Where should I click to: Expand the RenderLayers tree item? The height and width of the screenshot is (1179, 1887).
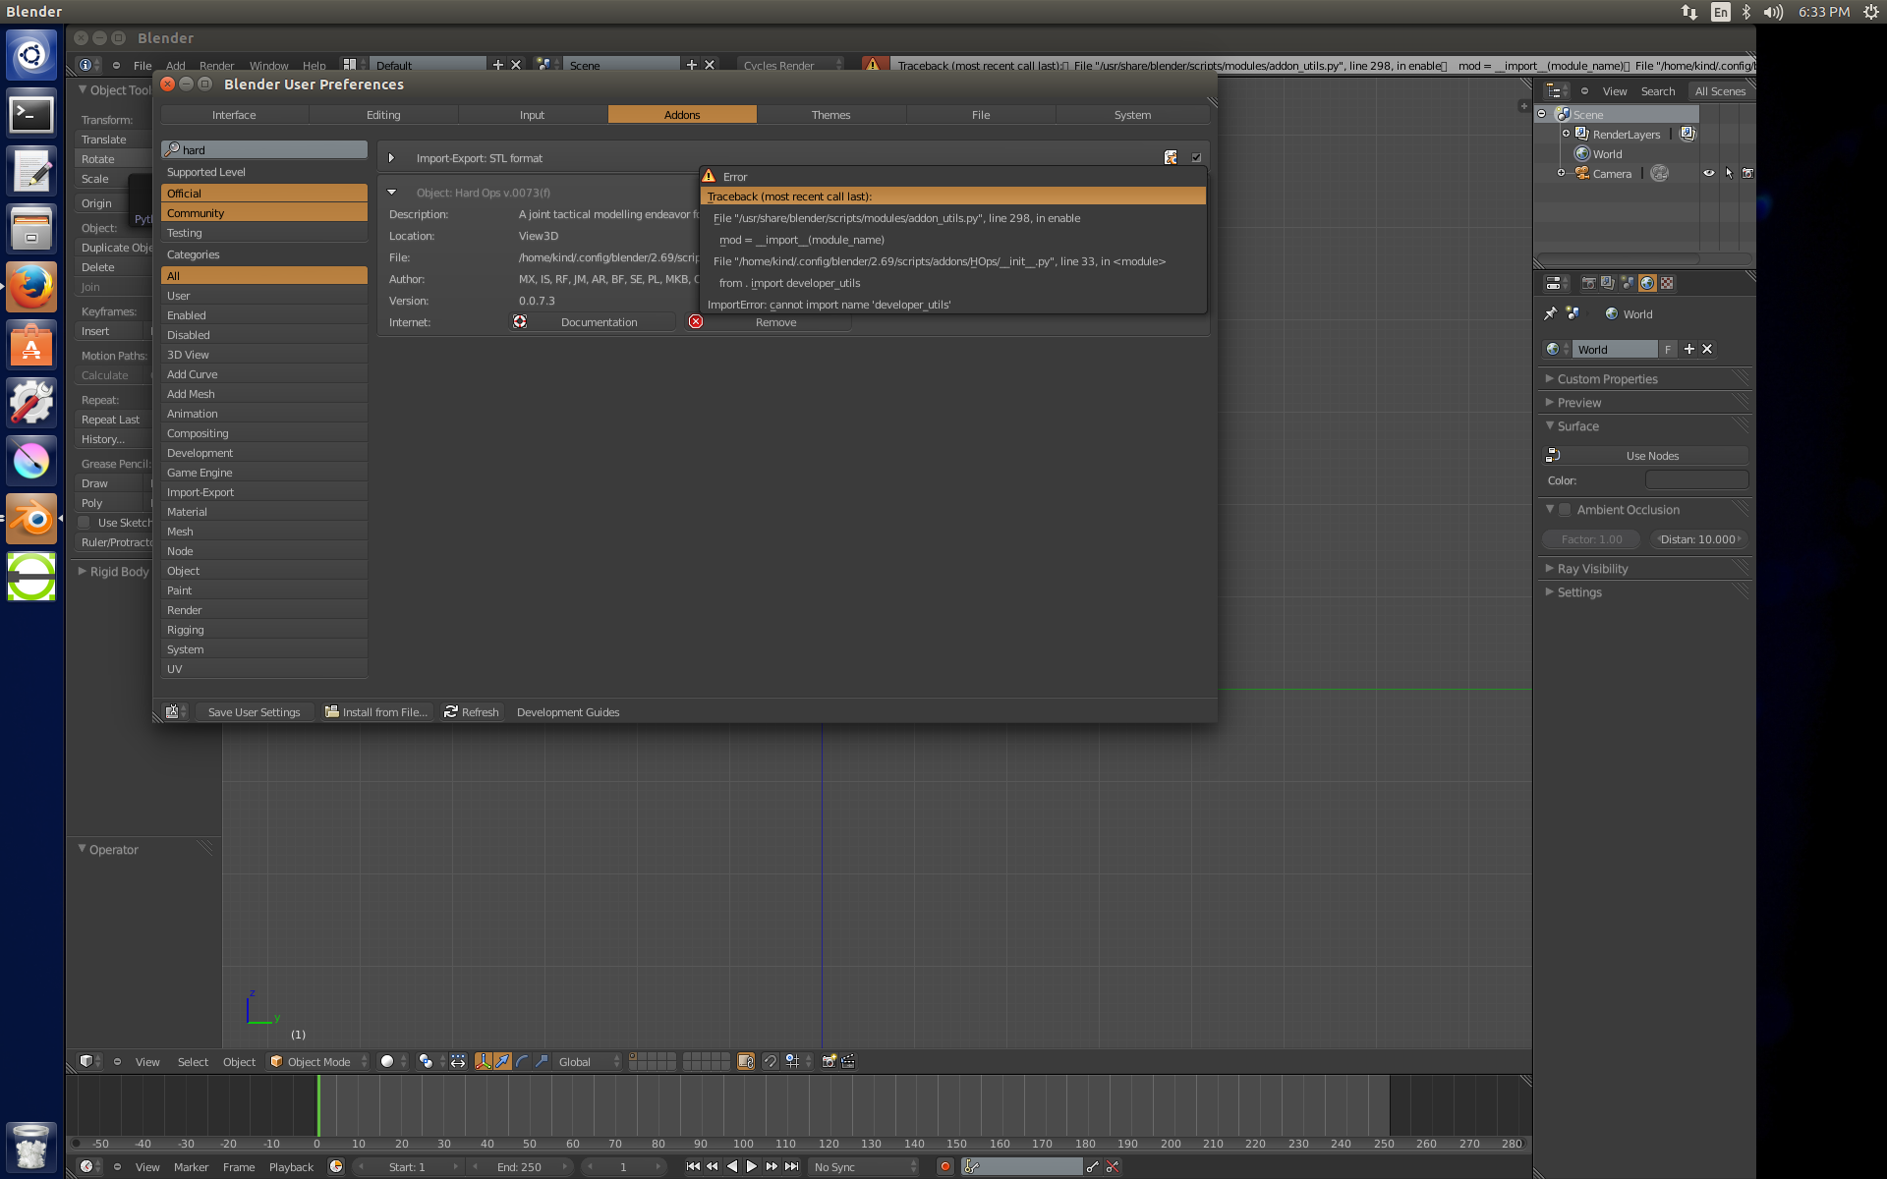[1566, 134]
